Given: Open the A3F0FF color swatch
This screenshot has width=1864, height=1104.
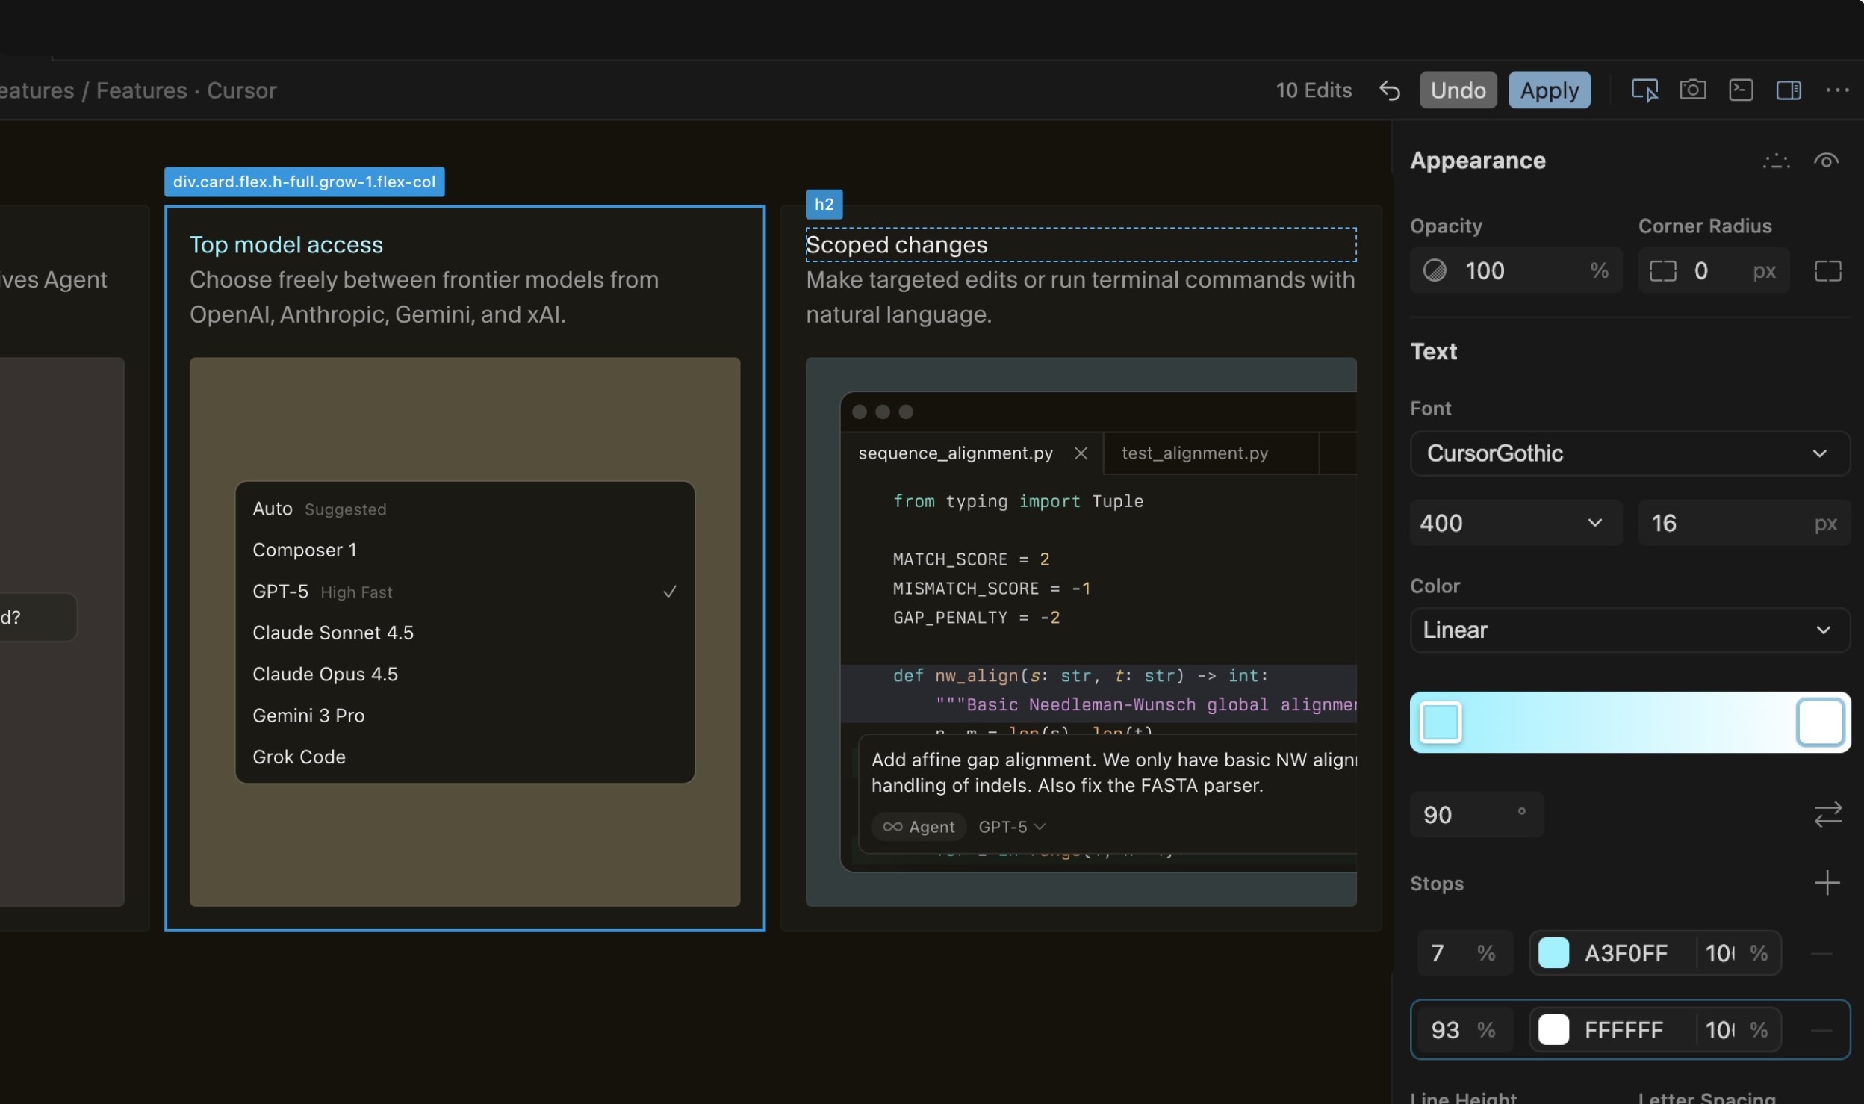Looking at the screenshot, I should [x=1553, y=953].
